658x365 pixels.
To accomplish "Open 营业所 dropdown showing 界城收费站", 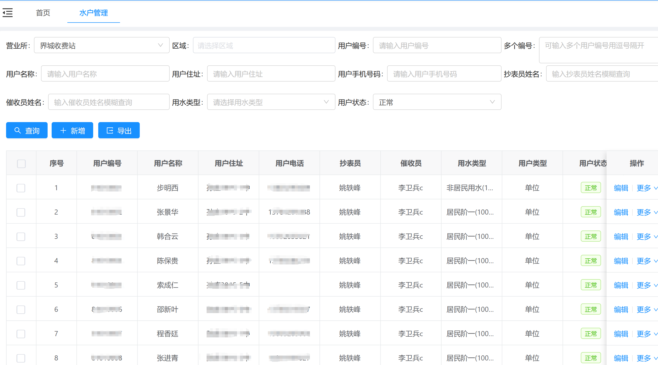I will 102,45.
